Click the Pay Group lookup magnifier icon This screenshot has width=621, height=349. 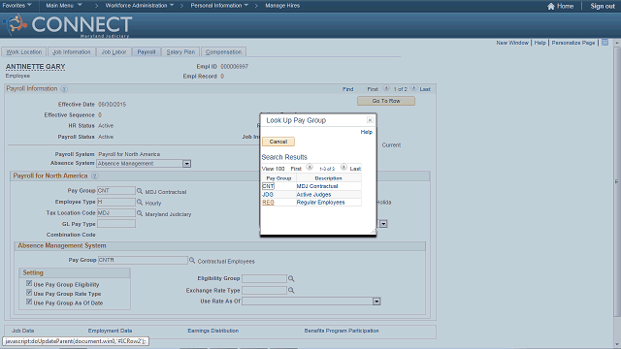[140, 191]
